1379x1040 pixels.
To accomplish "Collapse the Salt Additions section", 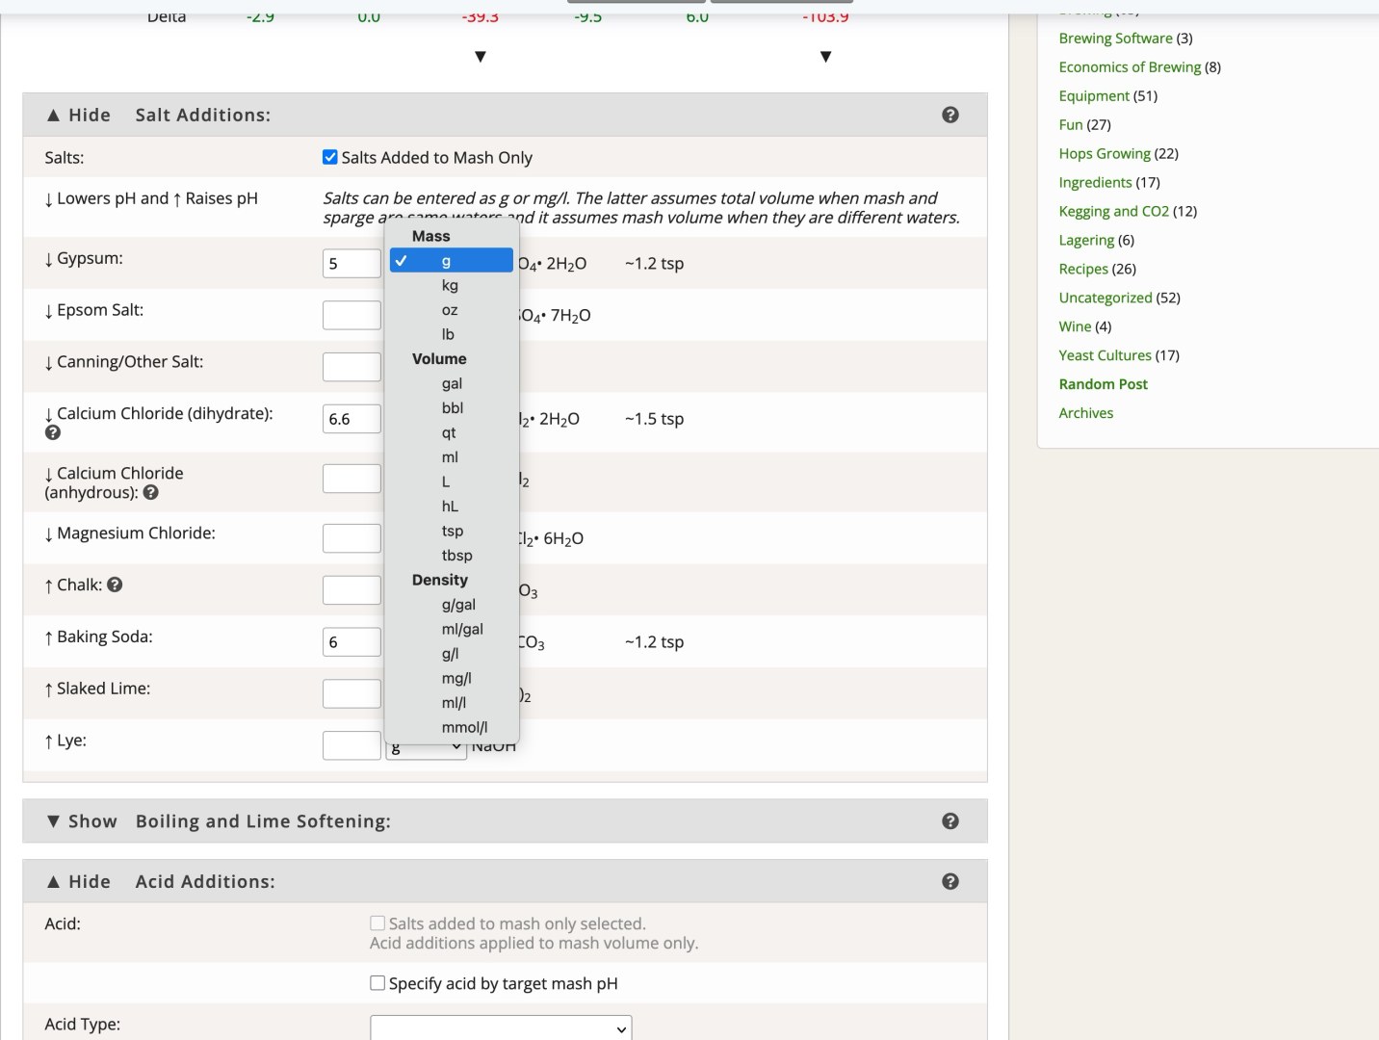I will pyautogui.click(x=79, y=116).
